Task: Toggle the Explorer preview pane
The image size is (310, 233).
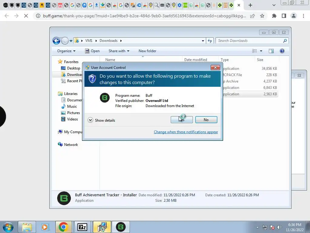Action: pos(271,51)
